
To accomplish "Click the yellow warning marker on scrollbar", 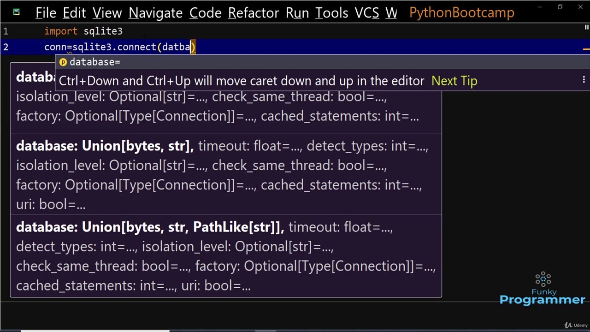I will point(586,49).
